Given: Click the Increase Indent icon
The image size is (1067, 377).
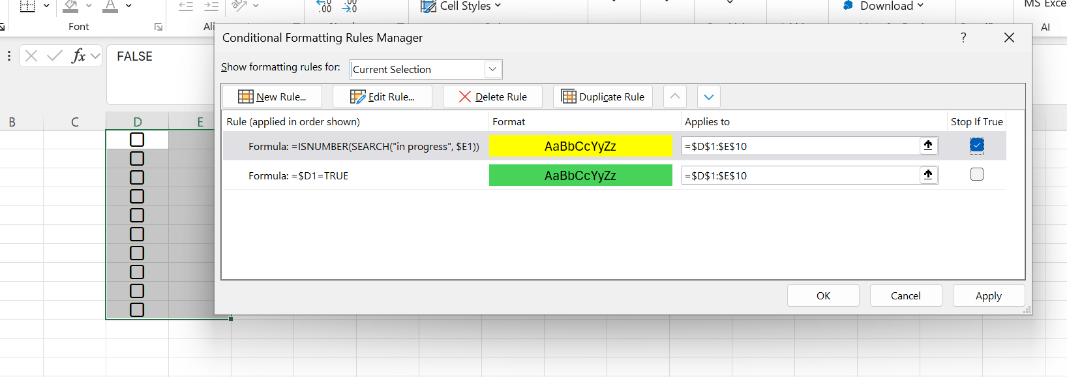Looking at the screenshot, I should 211,7.
